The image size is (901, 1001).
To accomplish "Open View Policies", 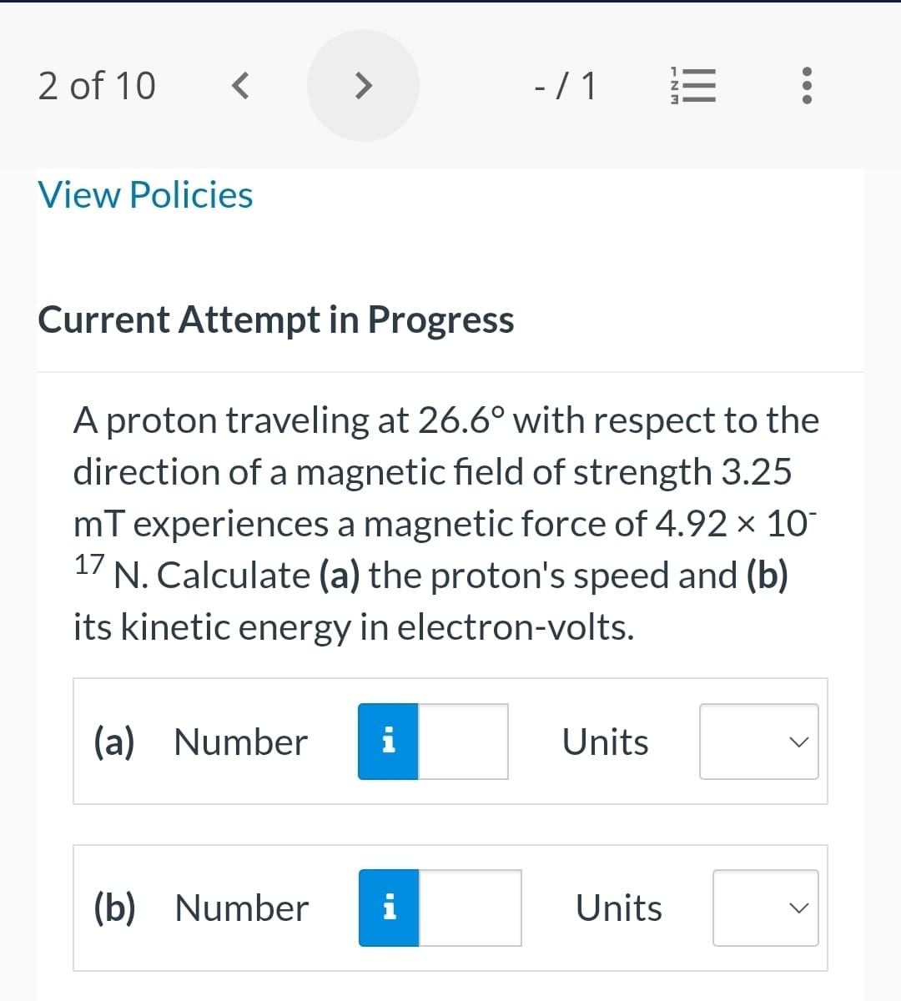I will [x=144, y=195].
